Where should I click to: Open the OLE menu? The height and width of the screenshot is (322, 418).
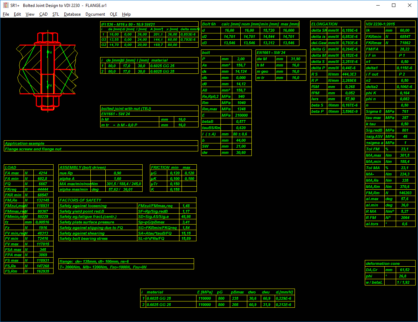click(113, 14)
